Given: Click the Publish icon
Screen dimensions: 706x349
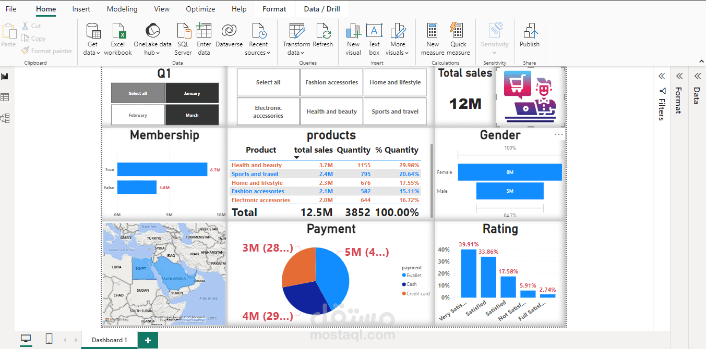Looking at the screenshot, I should tap(530, 31).
